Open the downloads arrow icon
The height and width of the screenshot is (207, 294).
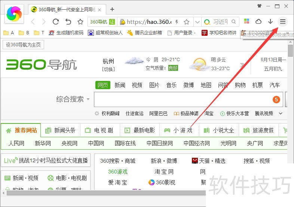[x=270, y=22]
